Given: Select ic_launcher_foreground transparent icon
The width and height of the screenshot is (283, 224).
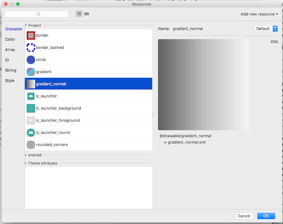Looking at the screenshot, I should [x=31, y=120].
